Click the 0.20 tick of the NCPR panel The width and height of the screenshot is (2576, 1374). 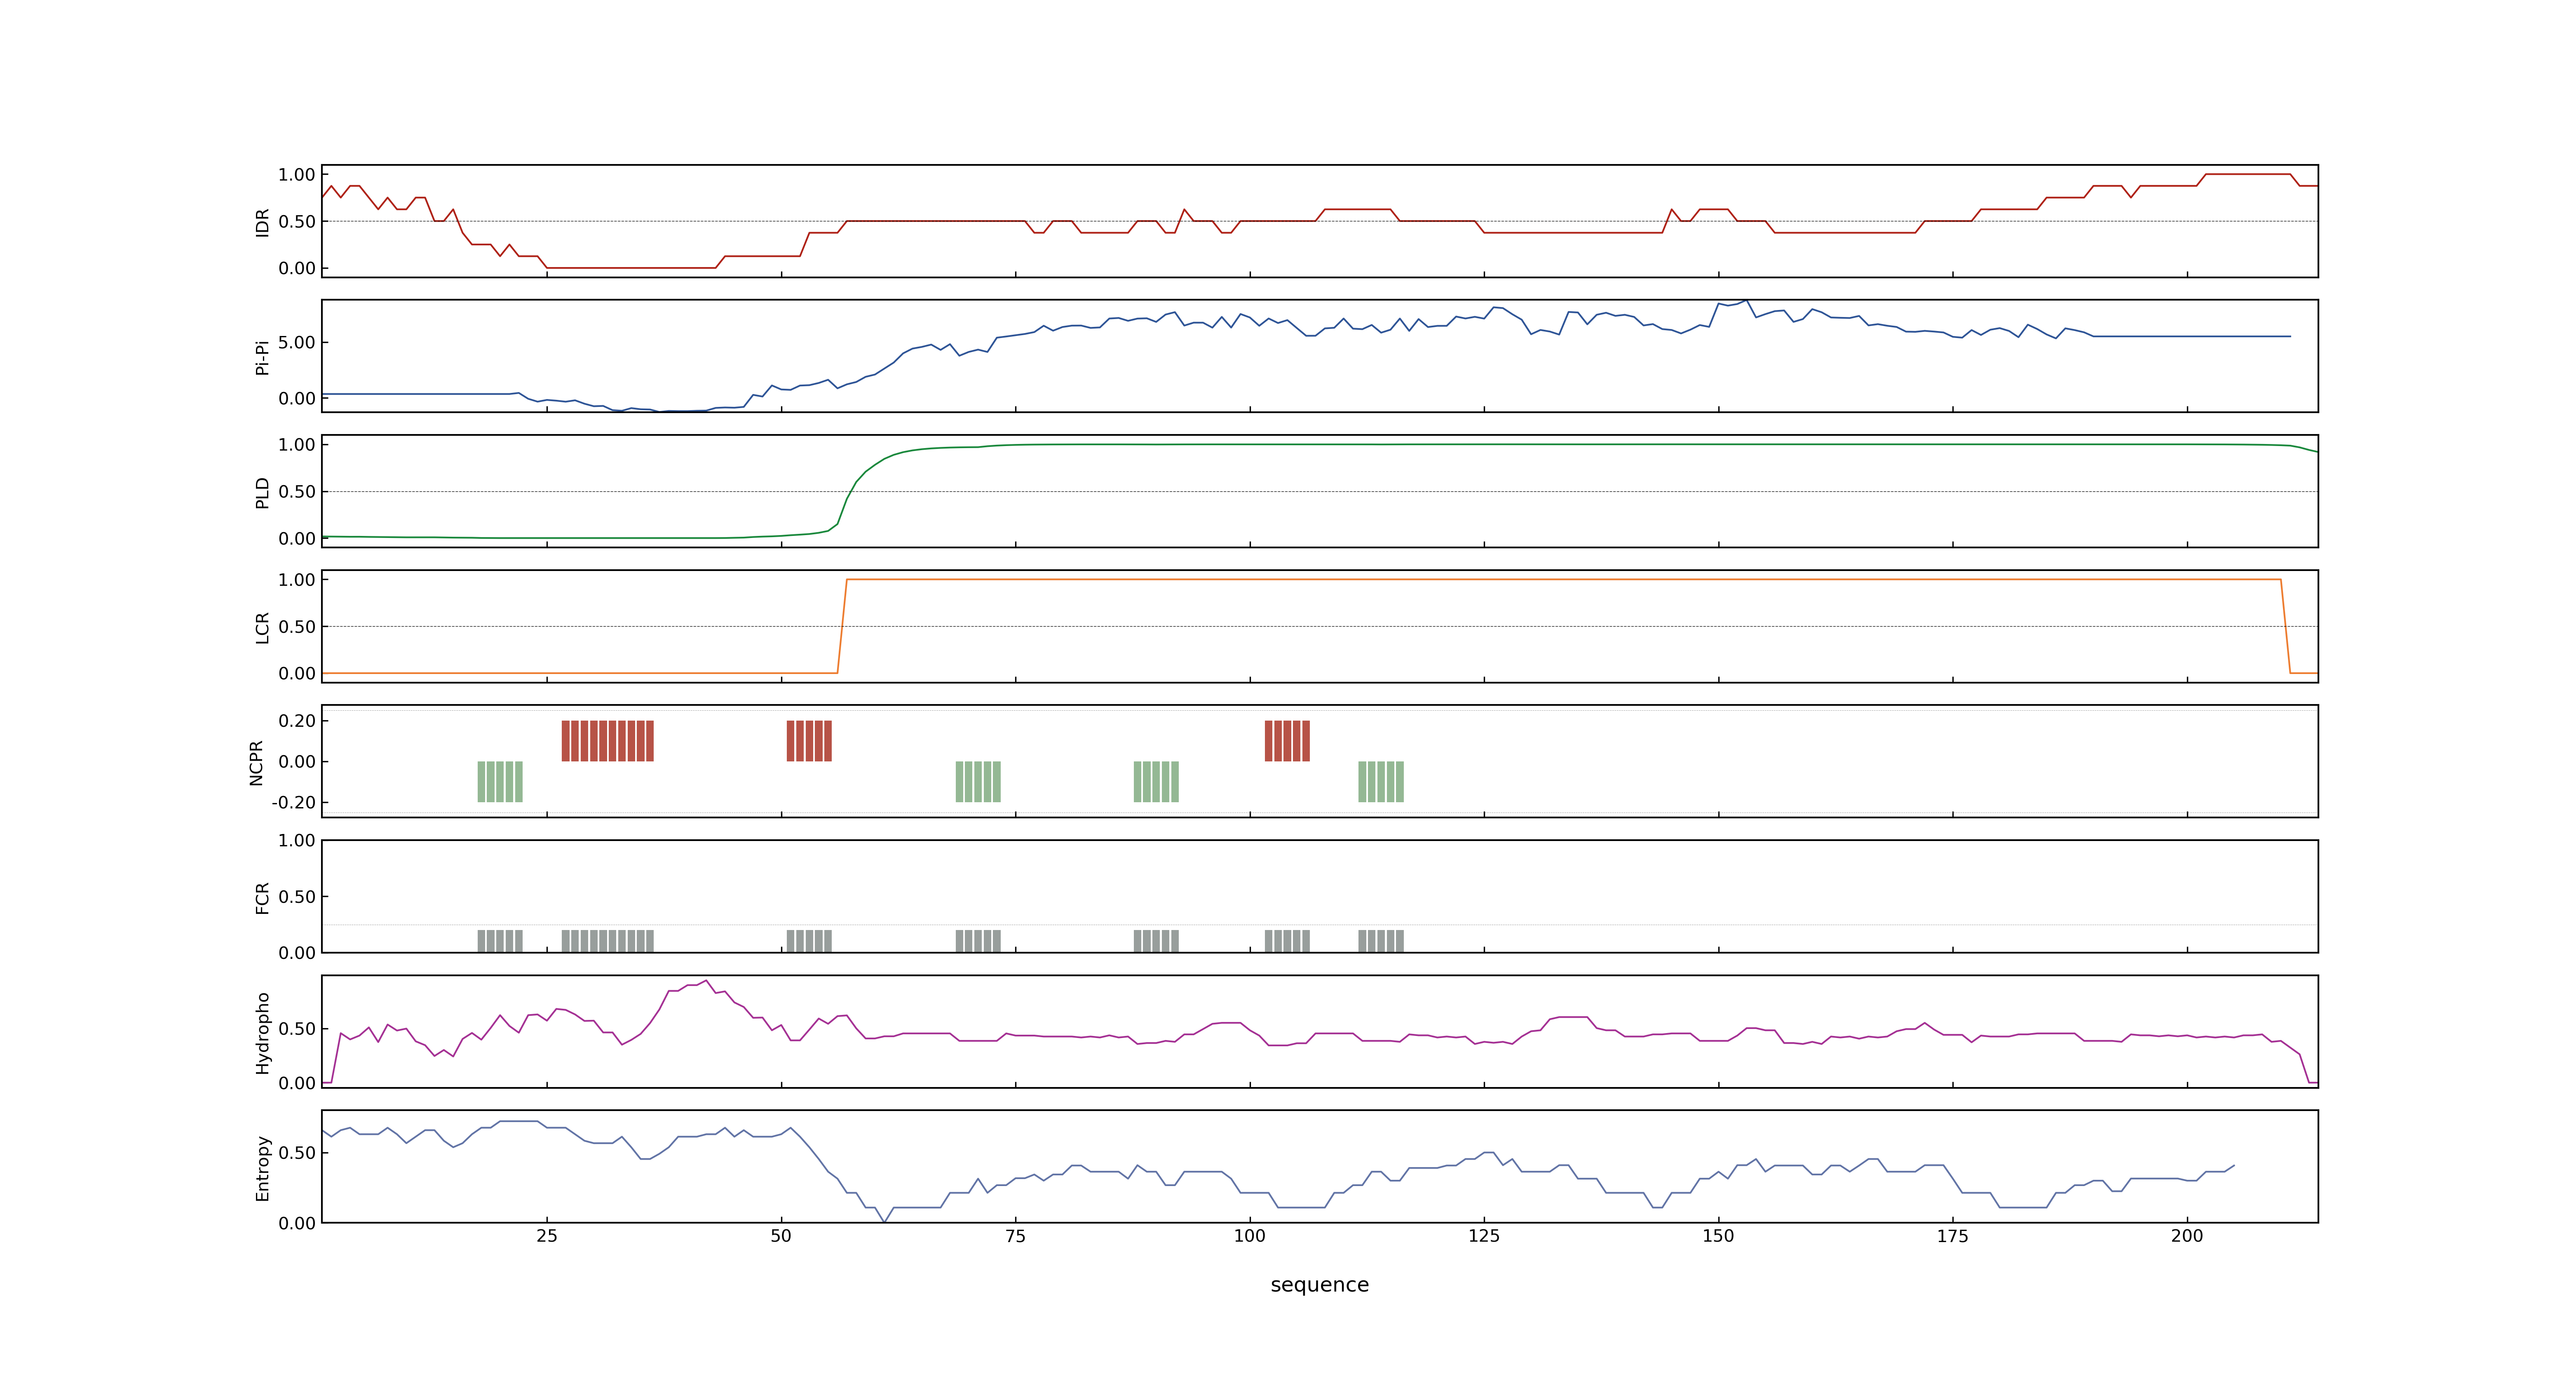297,721
